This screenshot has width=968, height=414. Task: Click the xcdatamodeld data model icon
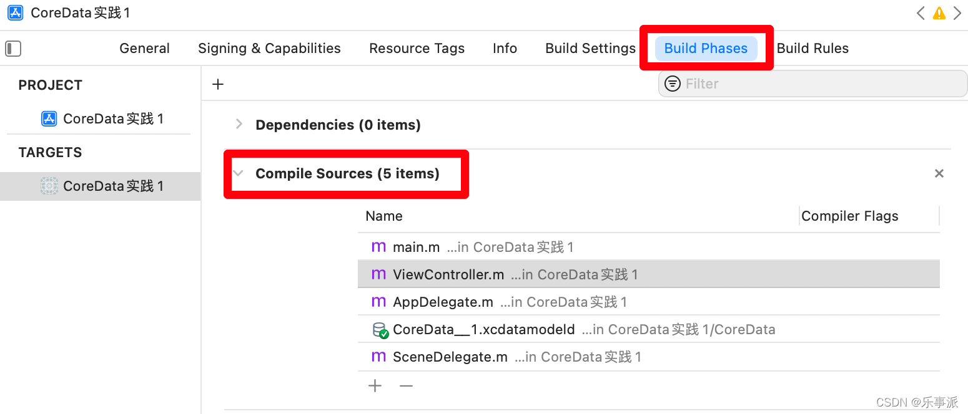click(380, 330)
